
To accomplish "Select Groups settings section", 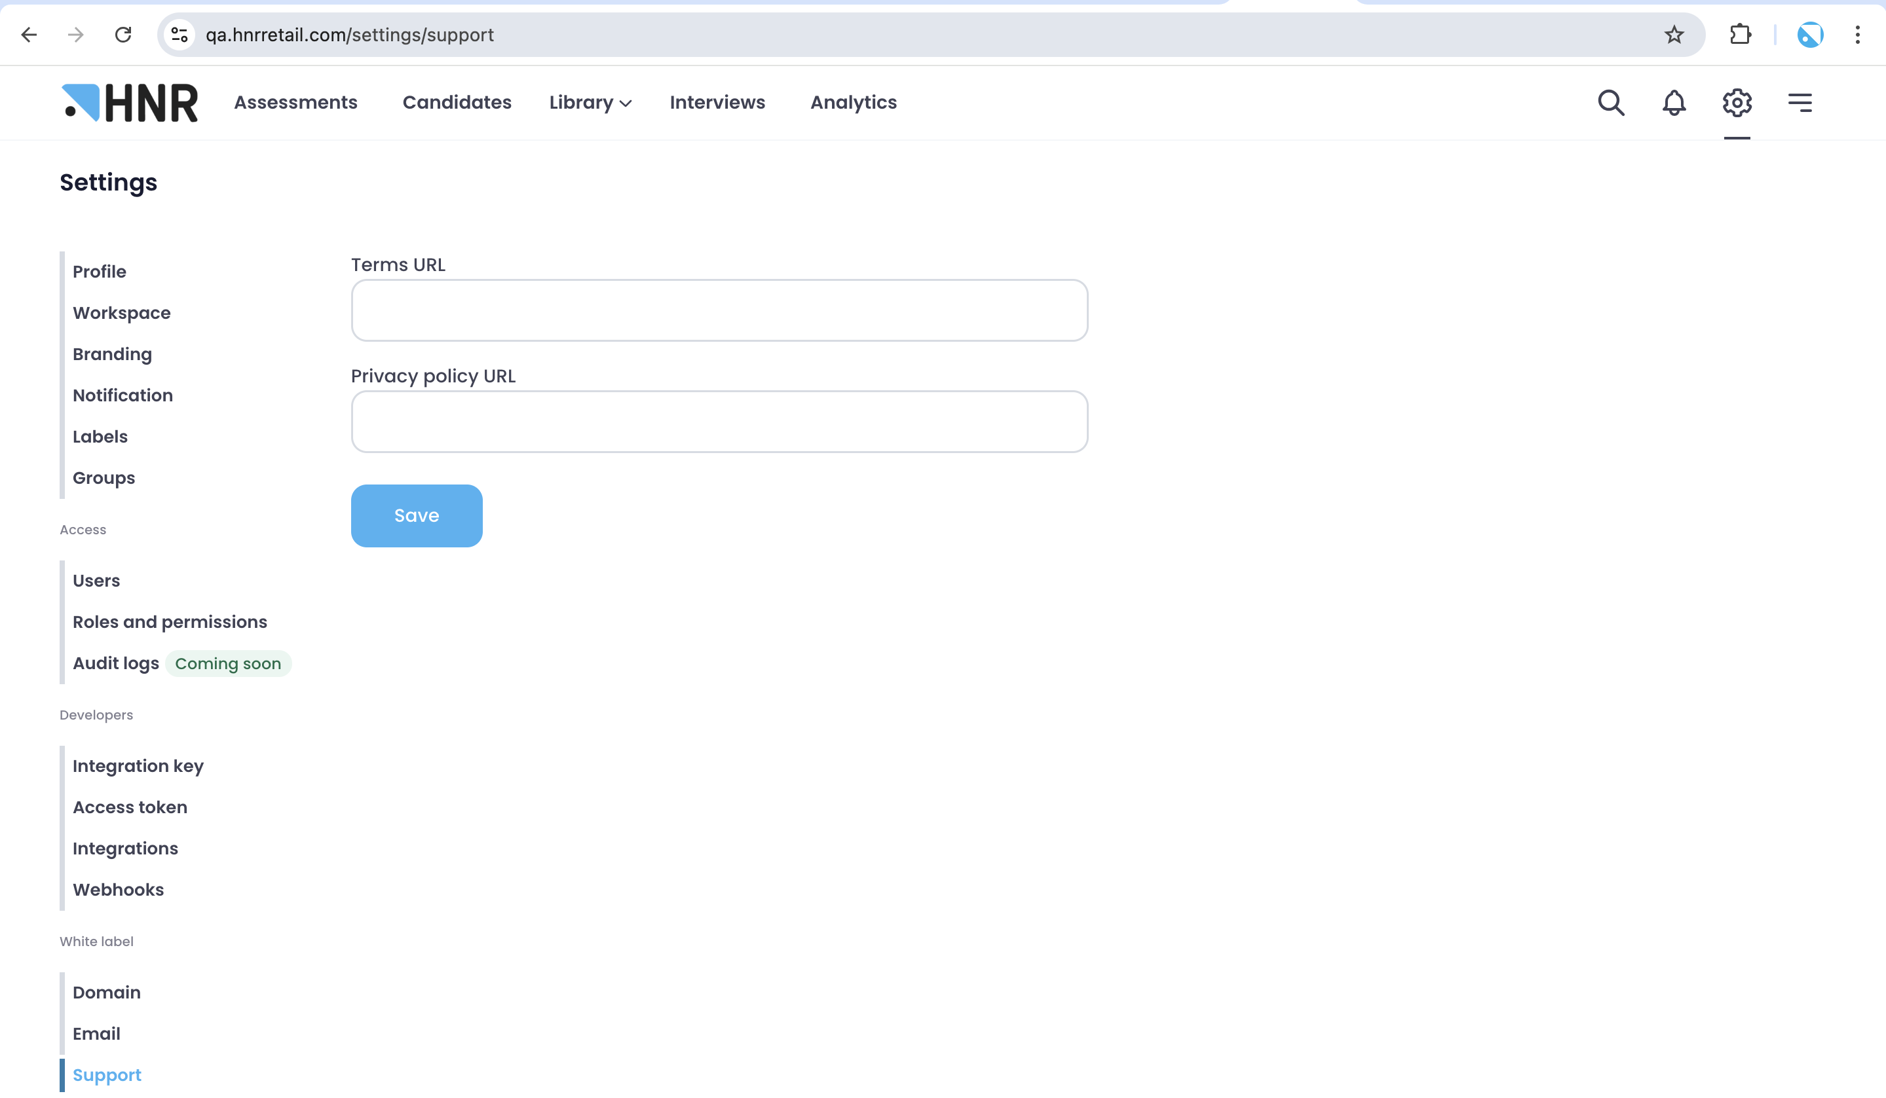I will coord(104,477).
